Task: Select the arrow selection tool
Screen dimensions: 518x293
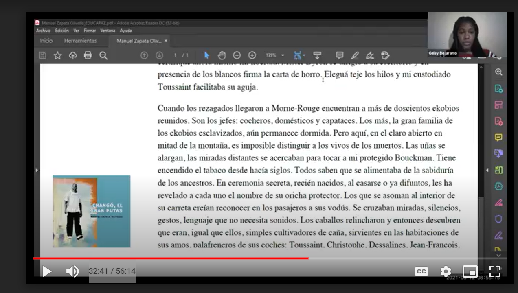Action: point(206,55)
